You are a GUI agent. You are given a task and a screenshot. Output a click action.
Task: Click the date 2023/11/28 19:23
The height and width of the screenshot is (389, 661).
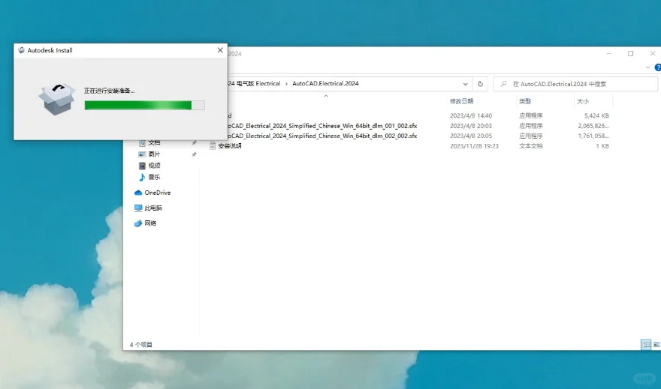point(474,146)
